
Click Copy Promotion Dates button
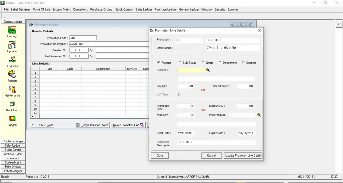(x=92, y=125)
